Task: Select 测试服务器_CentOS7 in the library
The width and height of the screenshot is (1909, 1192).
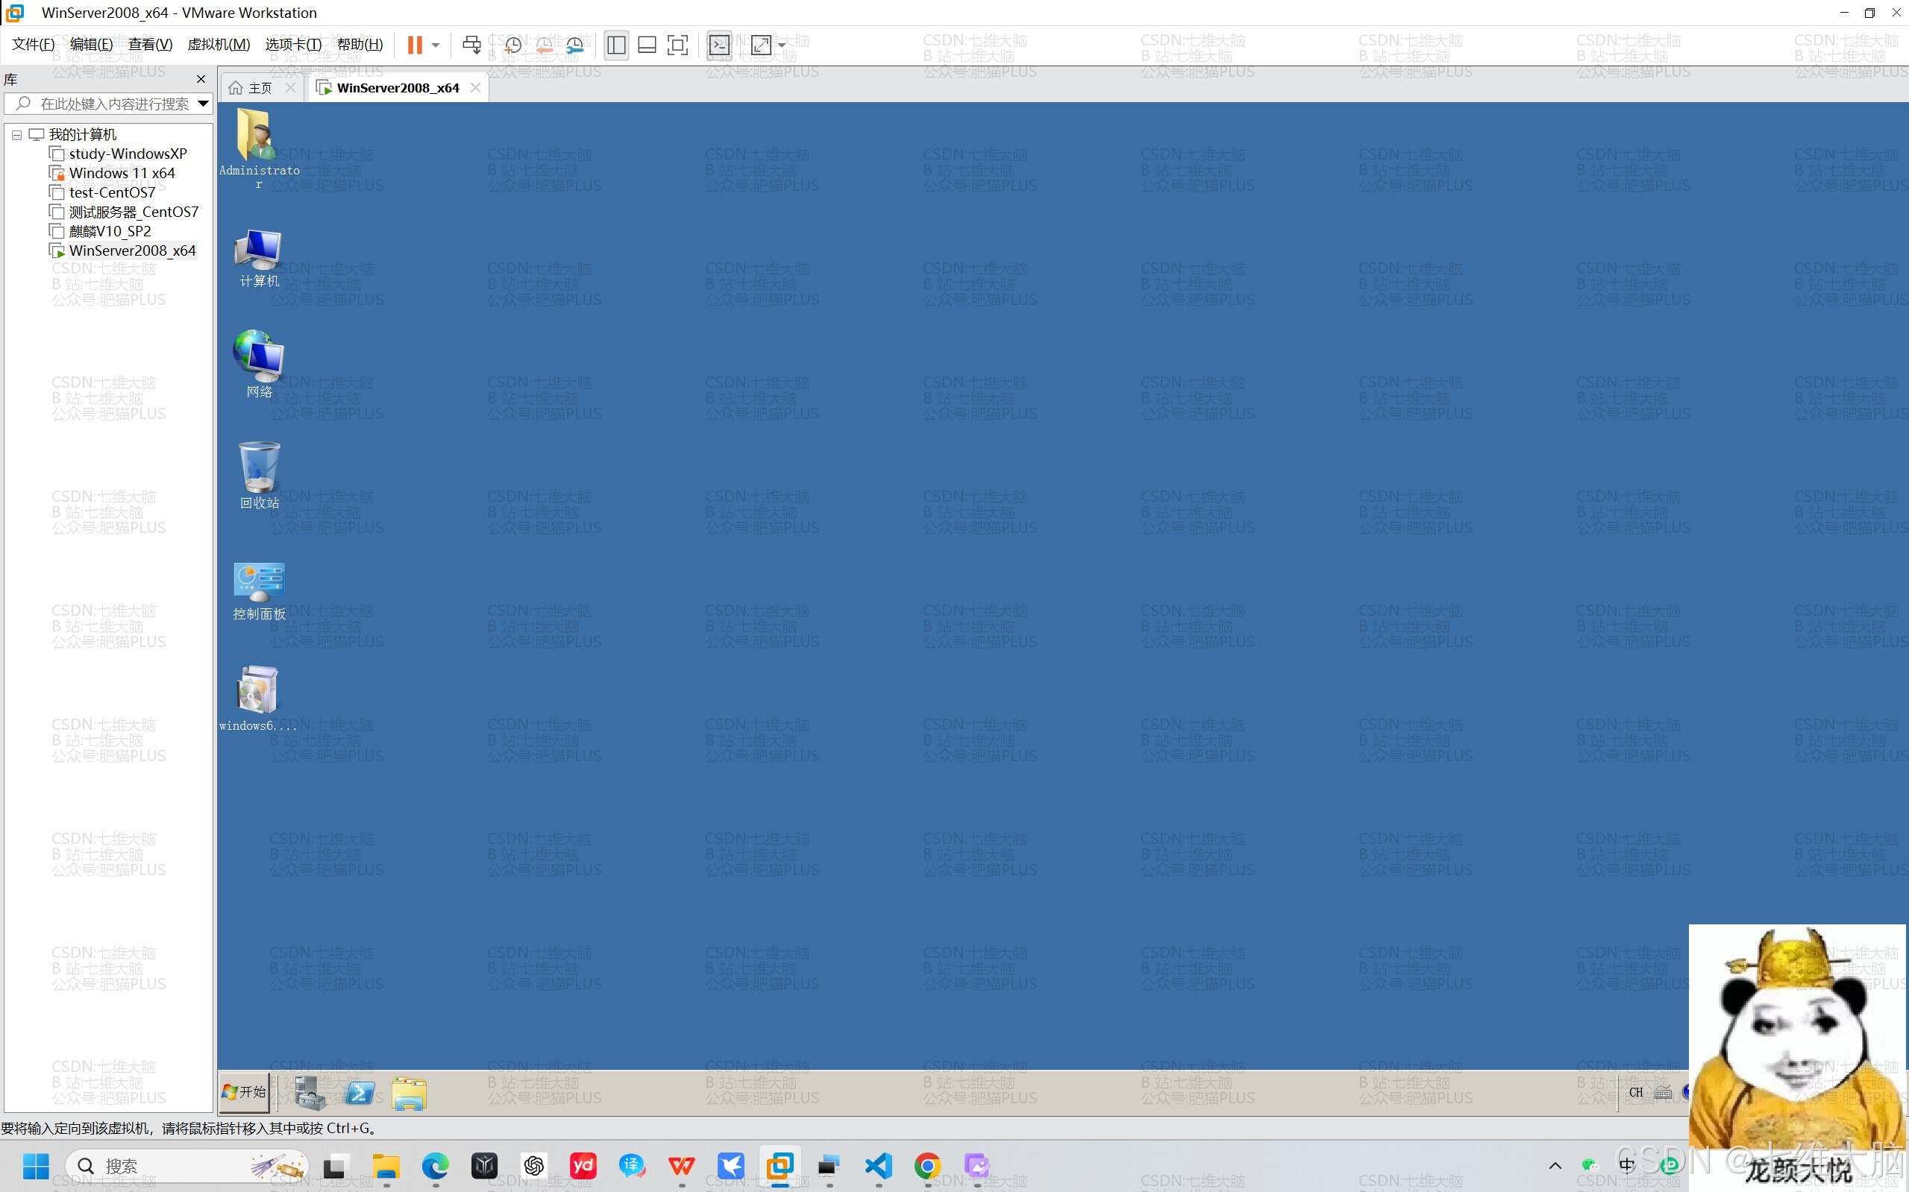Action: (134, 211)
